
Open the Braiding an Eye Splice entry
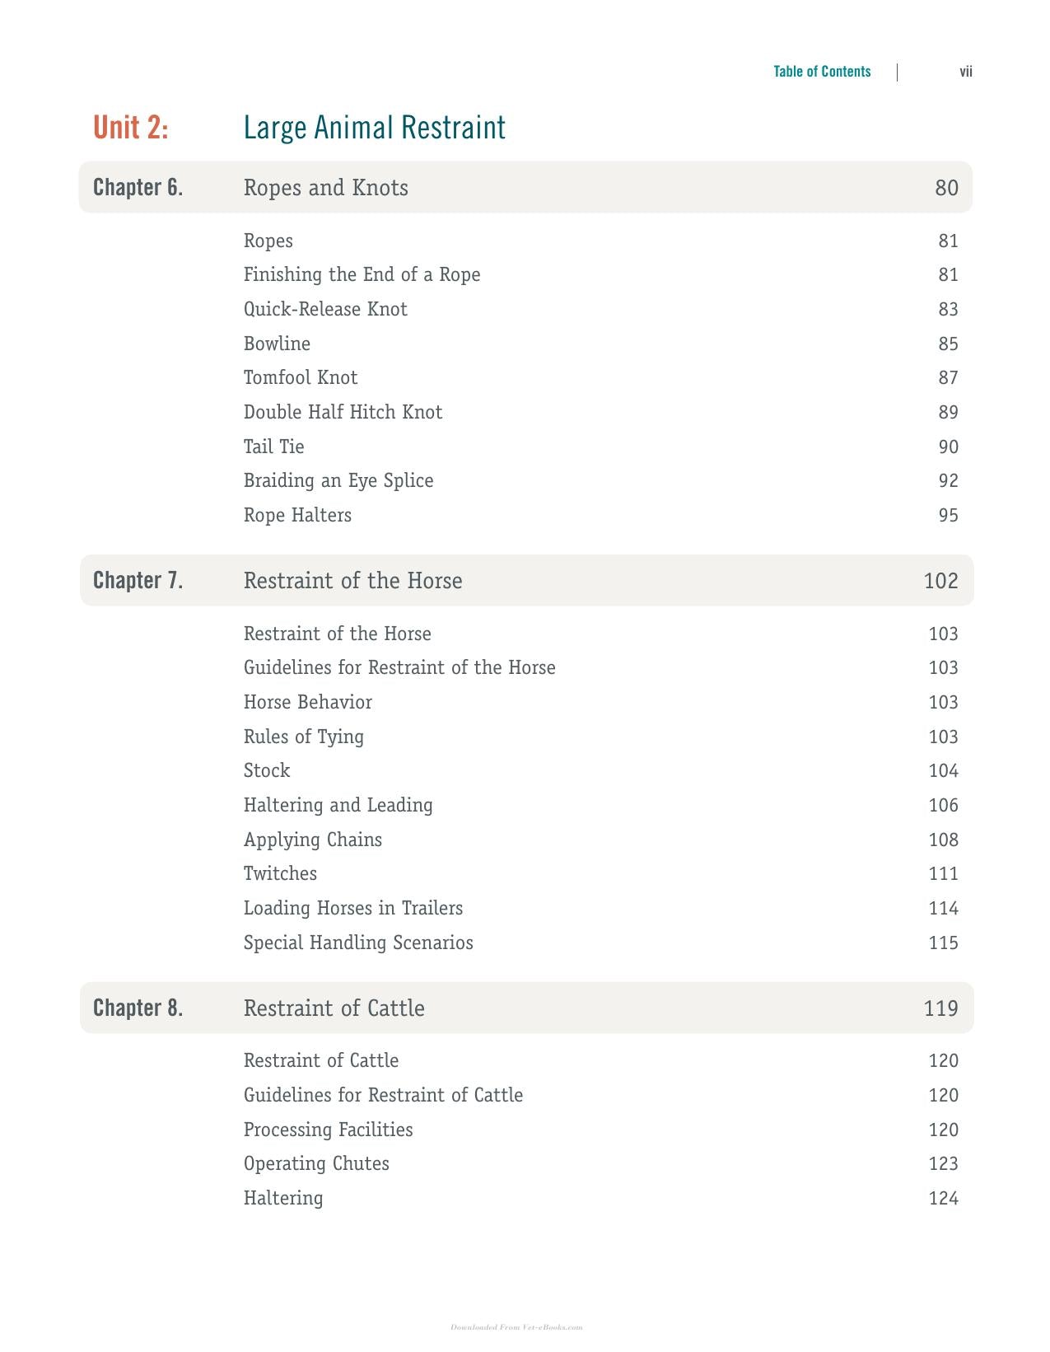point(338,480)
